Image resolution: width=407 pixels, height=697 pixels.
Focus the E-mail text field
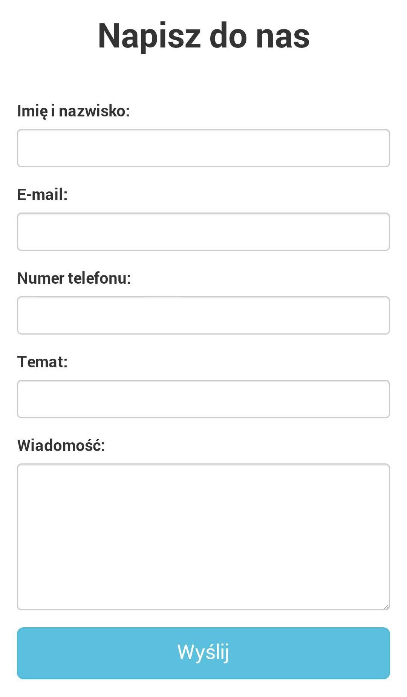[203, 232]
